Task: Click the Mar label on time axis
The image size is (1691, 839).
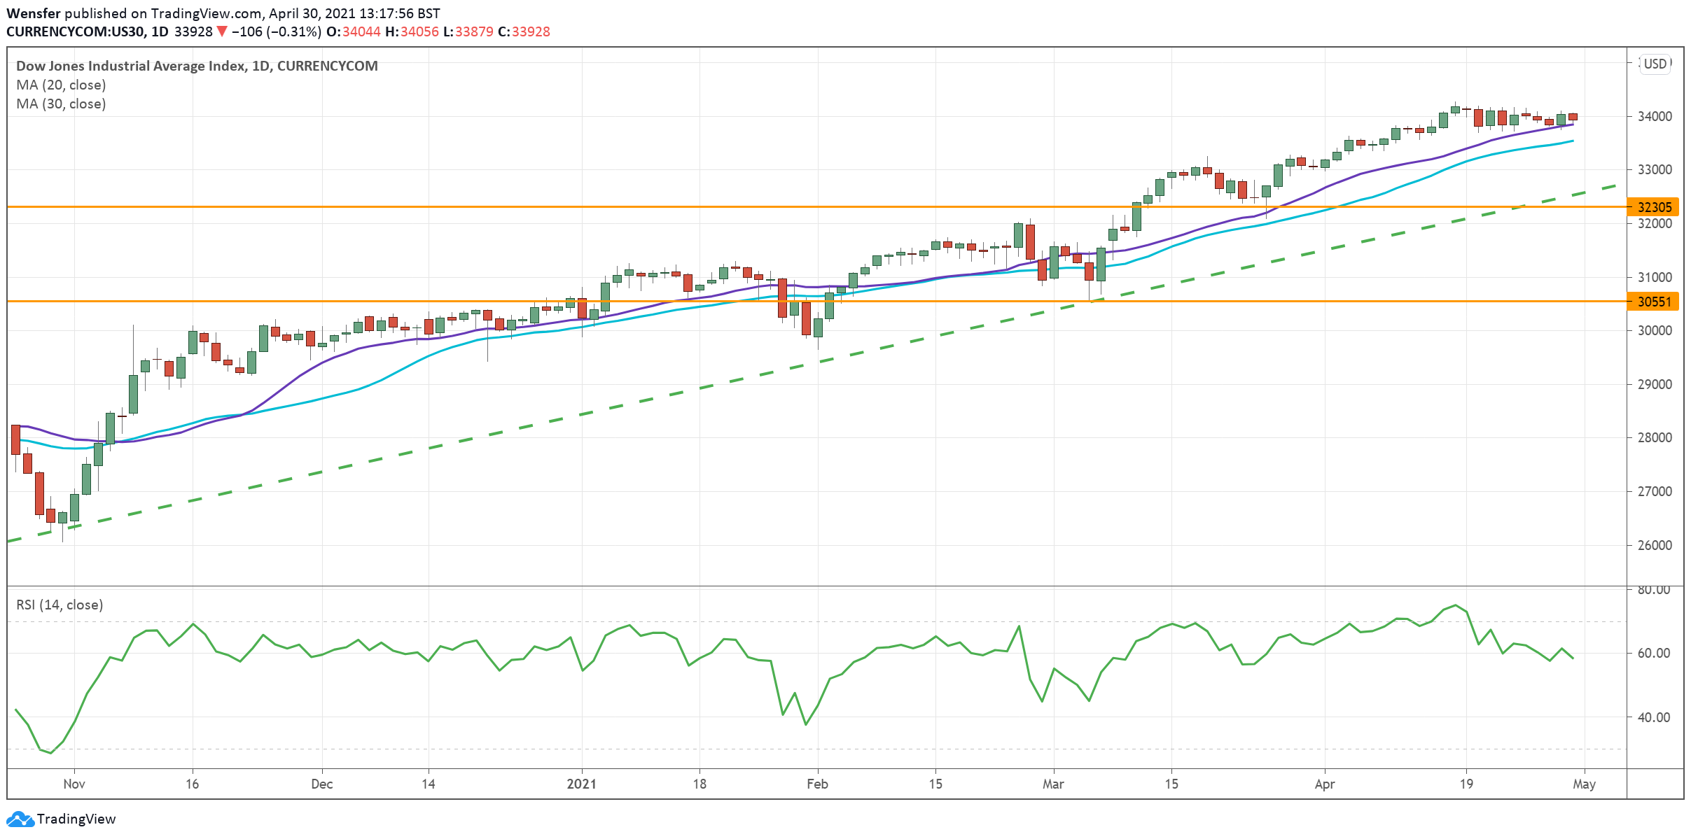Action: [x=1053, y=784]
